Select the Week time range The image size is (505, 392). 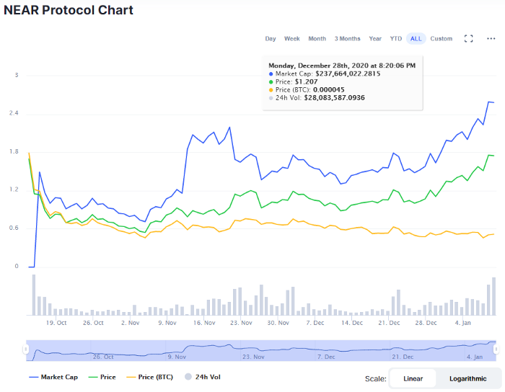pyautogui.click(x=291, y=39)
